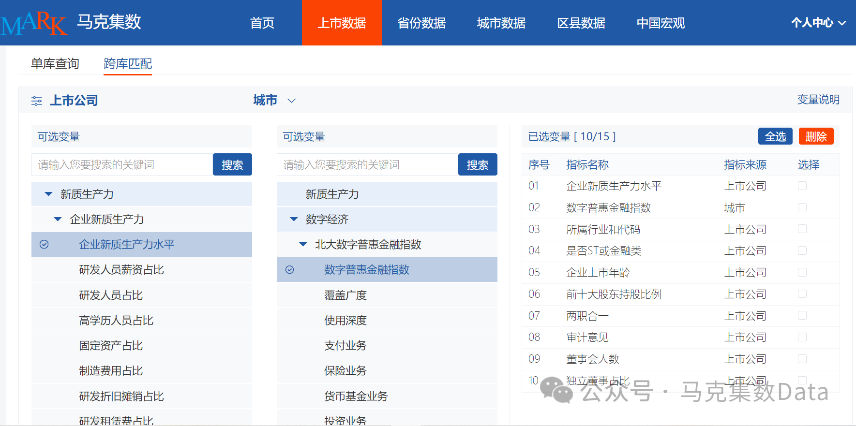Select the 企业上市年龄 row checkbox
The height and width of the screenshot is (426, 856).
[x=802, y=272]
